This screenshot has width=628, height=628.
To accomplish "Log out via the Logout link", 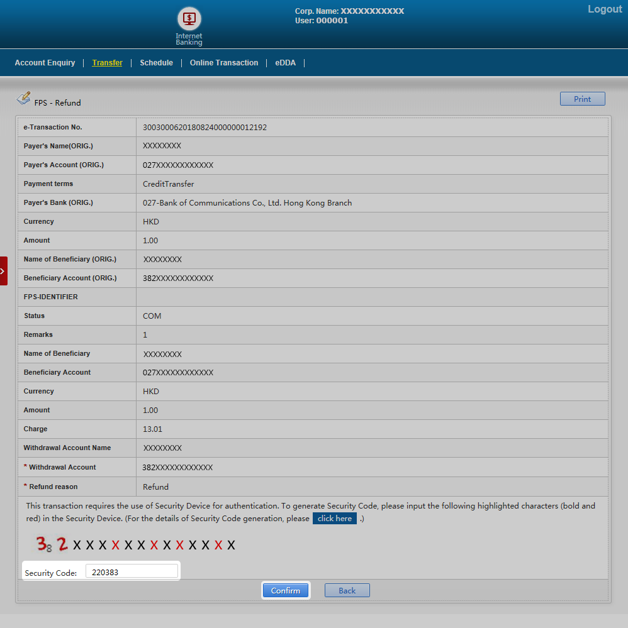I will tap(604, 9).
